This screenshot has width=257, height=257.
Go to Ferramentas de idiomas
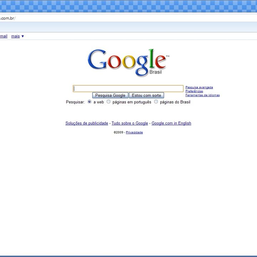(x=202, y=95)
